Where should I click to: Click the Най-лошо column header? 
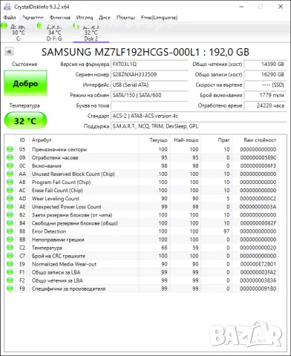pos(186,140)
